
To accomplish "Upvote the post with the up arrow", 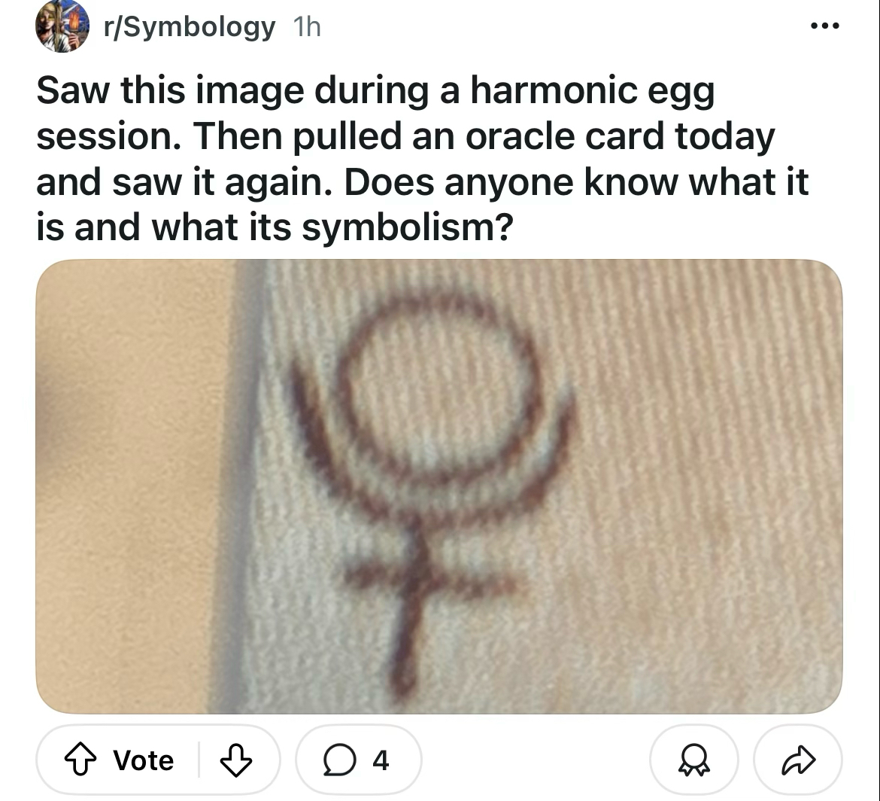I will [x=80, y=760].
